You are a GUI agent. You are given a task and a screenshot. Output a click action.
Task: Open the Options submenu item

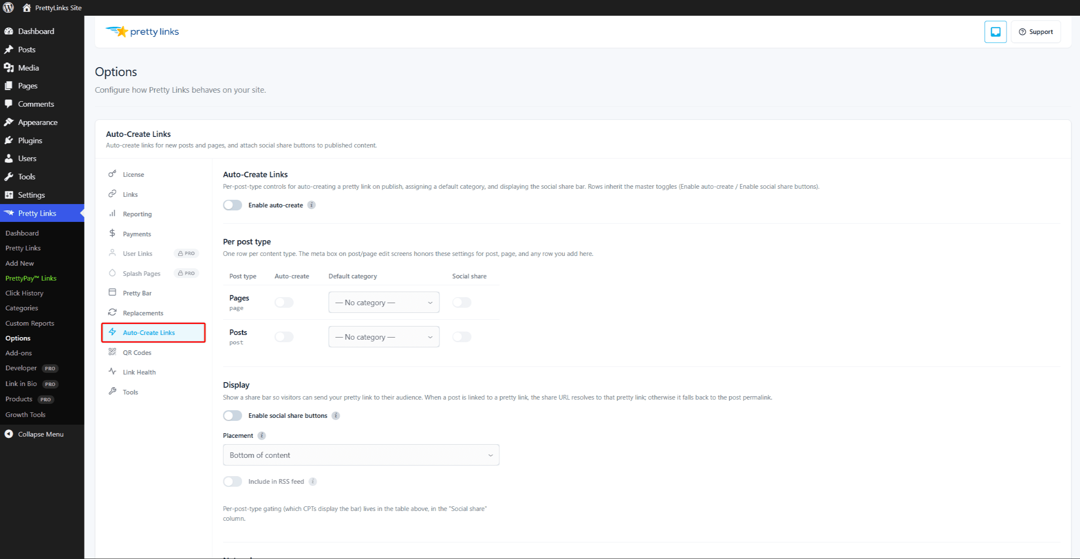18,338
